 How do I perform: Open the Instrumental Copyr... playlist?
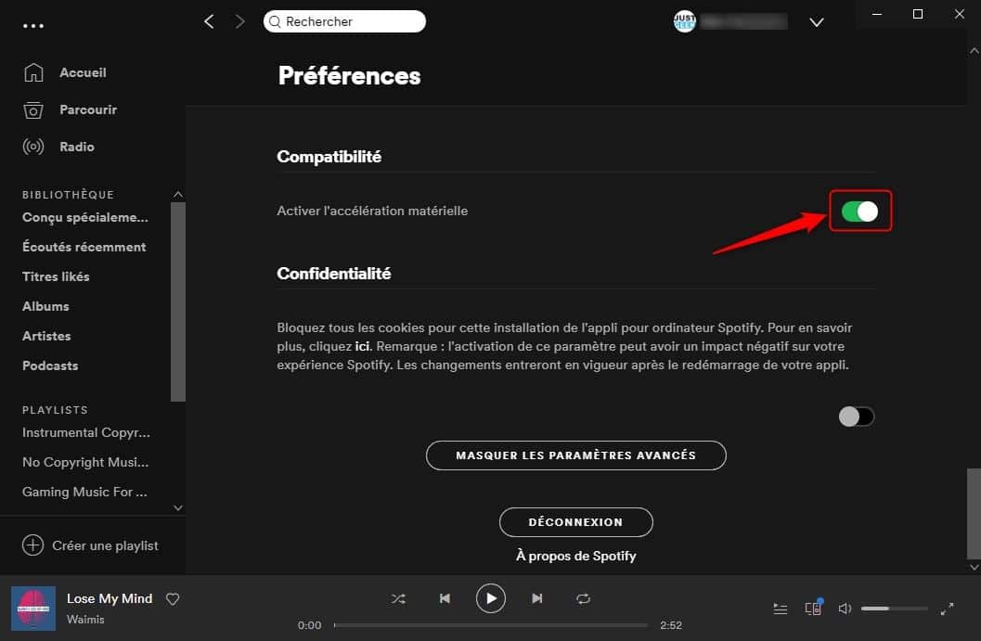(86, 433)
